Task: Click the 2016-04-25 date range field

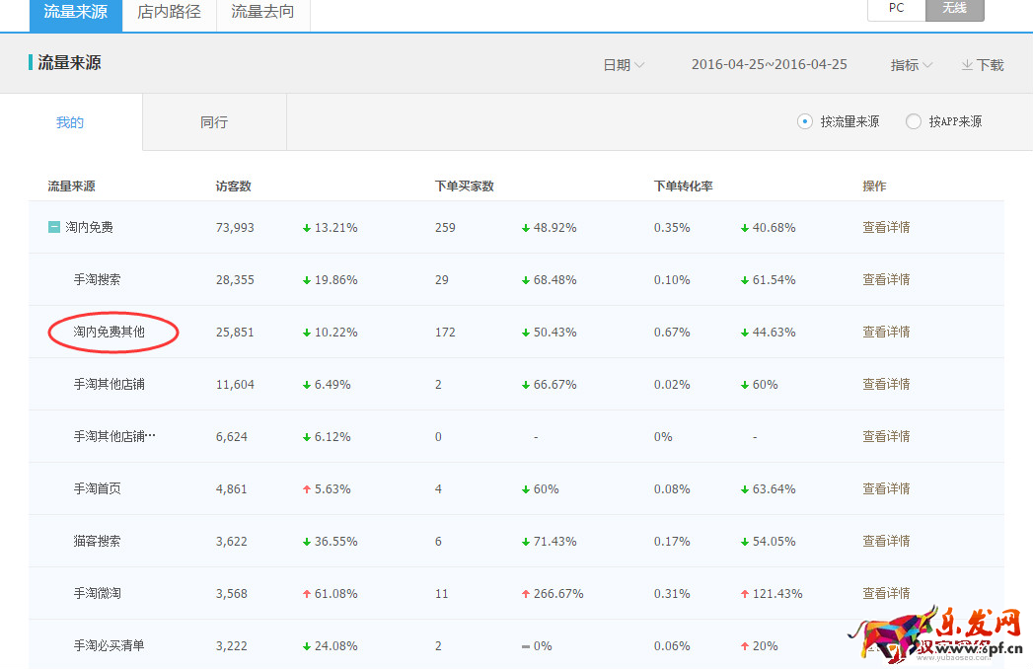Action: (769, 65)
